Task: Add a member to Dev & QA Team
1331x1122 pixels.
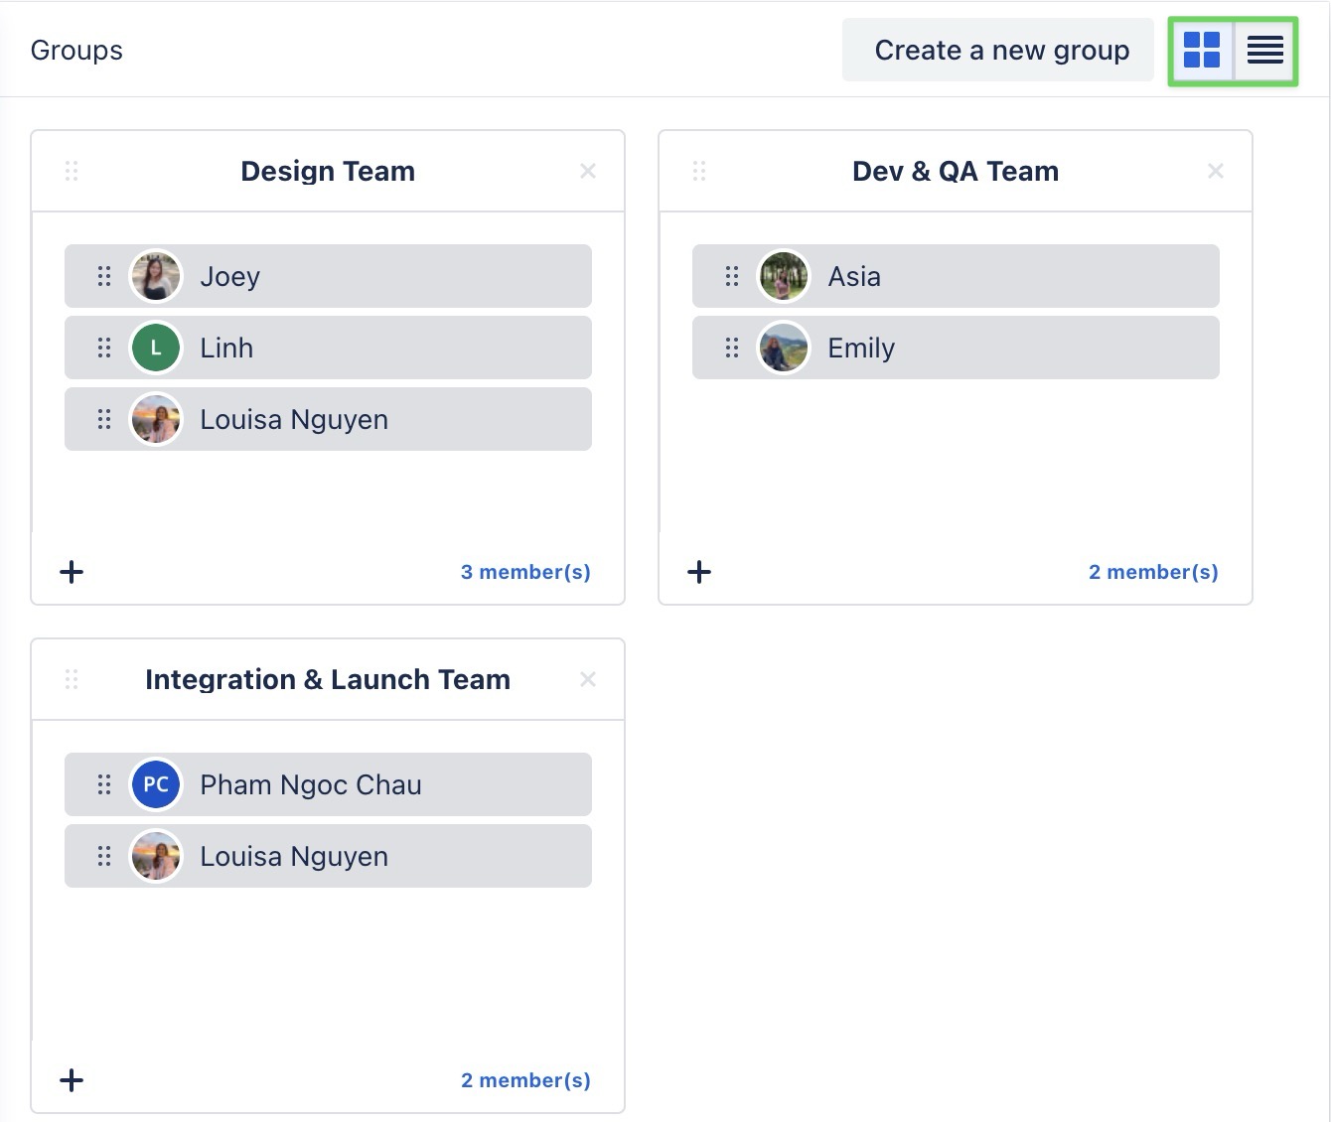Action: 699,572
